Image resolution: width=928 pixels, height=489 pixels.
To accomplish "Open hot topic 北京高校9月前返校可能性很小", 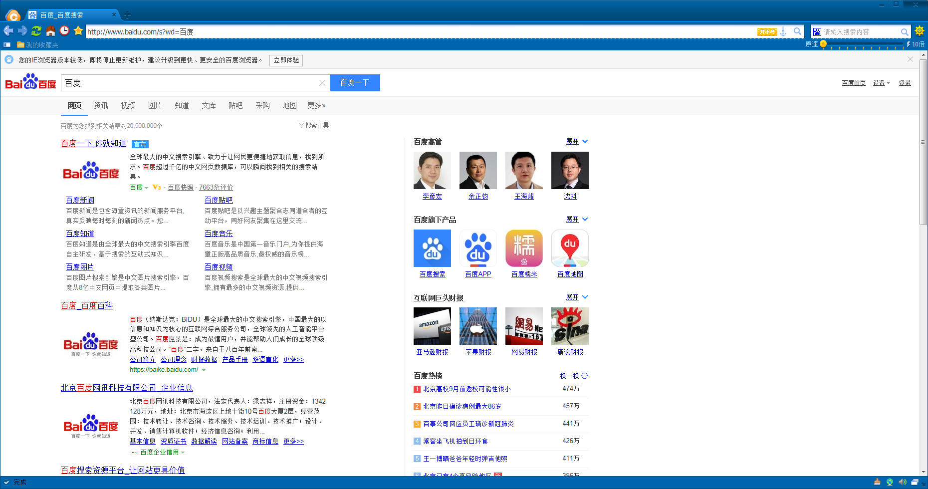I will coord(466,389).
